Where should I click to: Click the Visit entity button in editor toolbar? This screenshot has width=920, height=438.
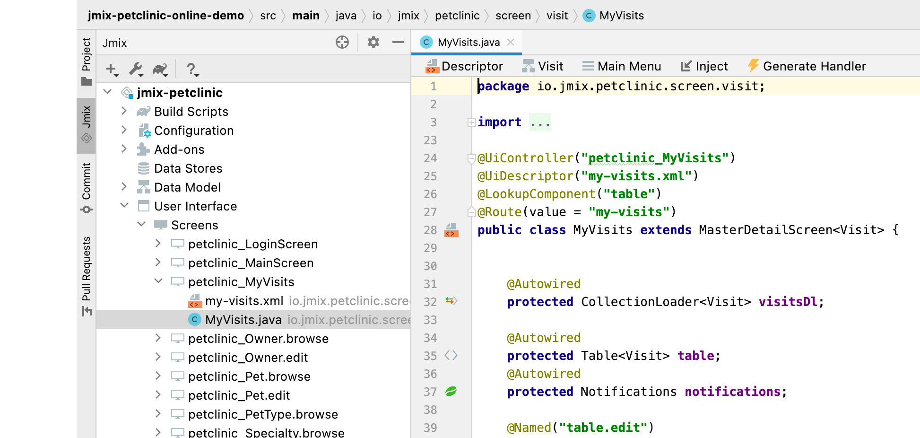pos(543,66)
